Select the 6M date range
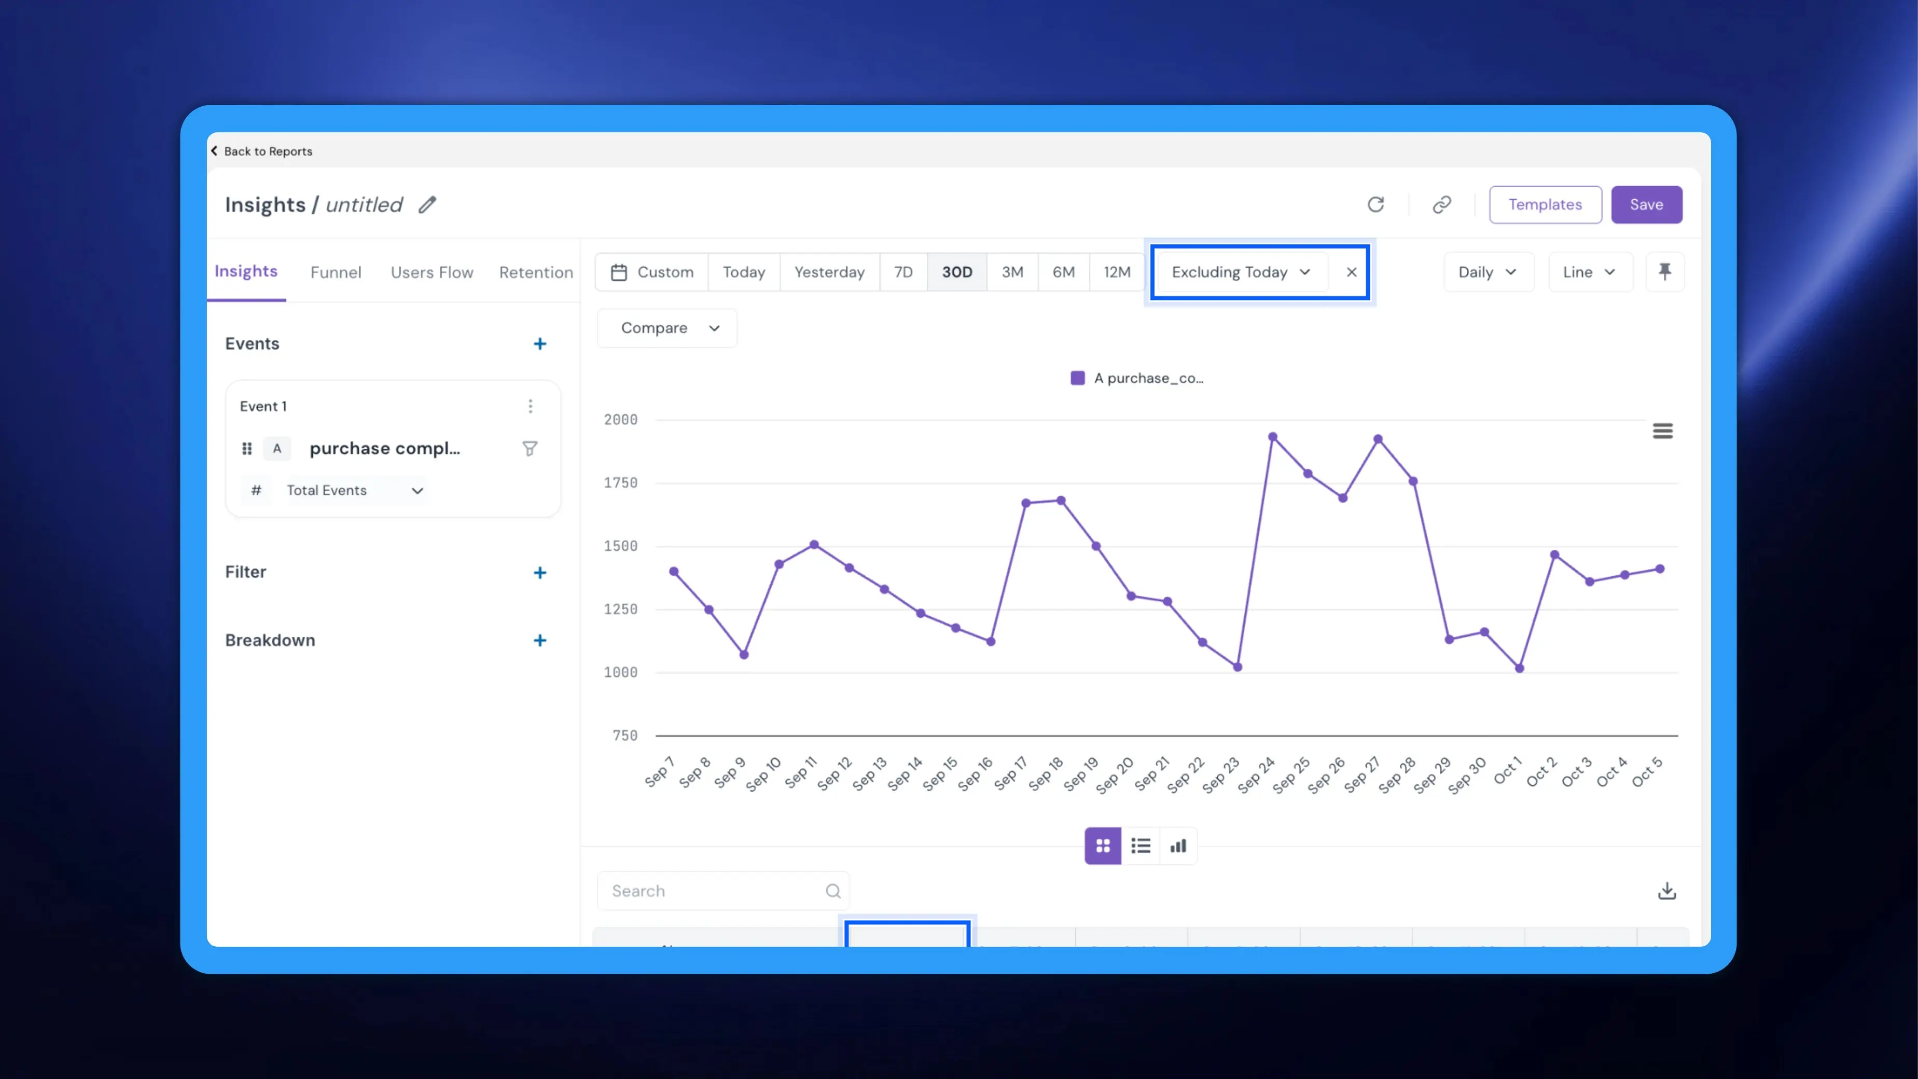This screenshot has width=1918, height=1079. pos(1063,272)
